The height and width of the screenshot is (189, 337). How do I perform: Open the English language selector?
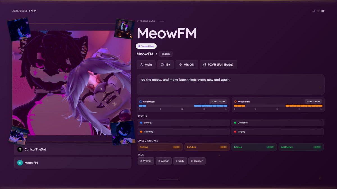point(166,54)
